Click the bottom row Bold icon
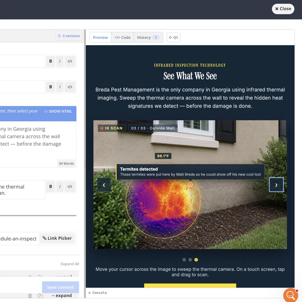Screen dimensions: 302x302 pos(51,187)
